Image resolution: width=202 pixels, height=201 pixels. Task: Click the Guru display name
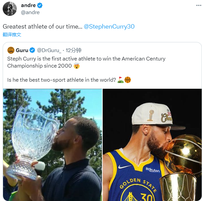click(22, 50)
